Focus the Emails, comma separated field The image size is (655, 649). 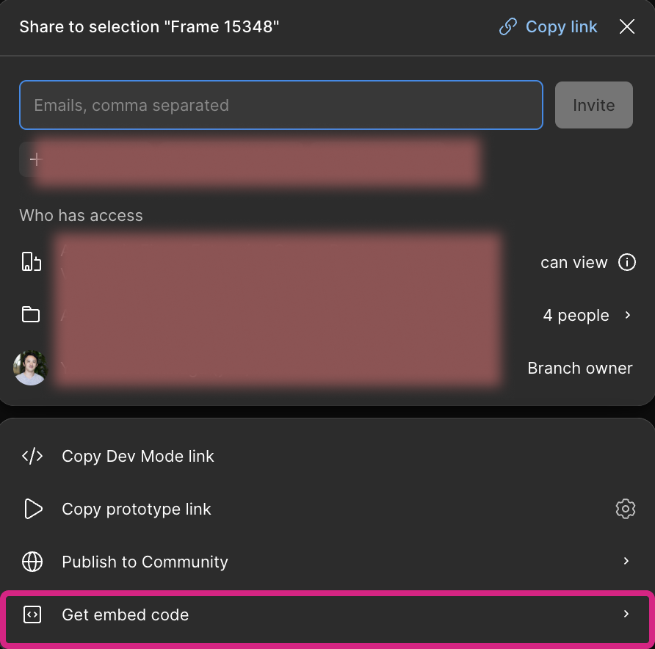(x=281, y=105)
